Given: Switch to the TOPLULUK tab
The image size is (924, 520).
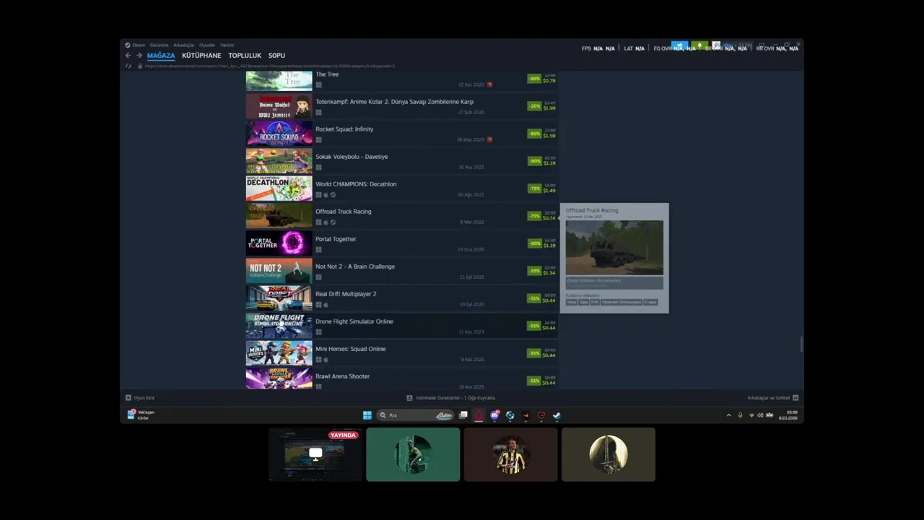Looking at the screenshot, I should click(x=245, y=56).
